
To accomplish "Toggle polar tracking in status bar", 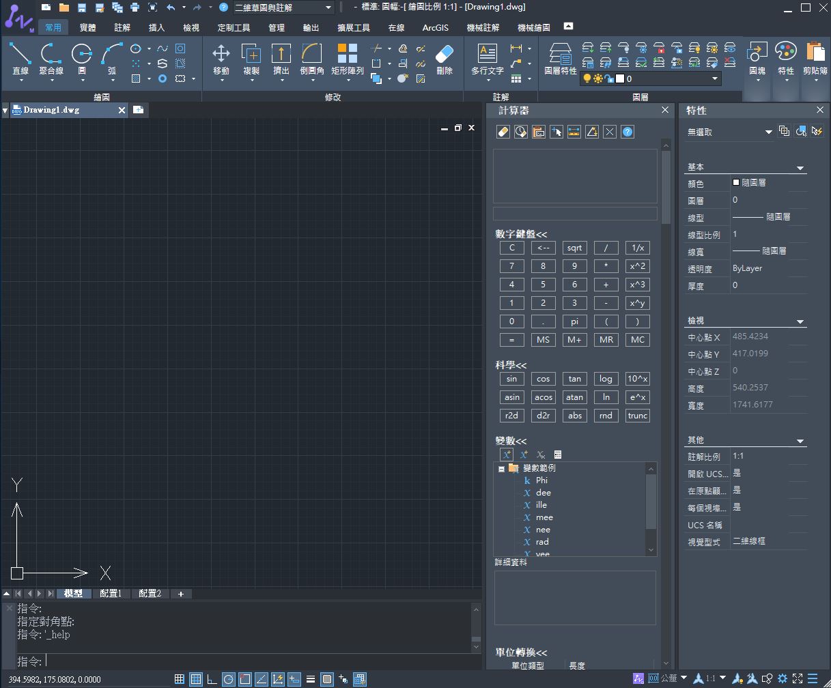I will coord(229,679).
